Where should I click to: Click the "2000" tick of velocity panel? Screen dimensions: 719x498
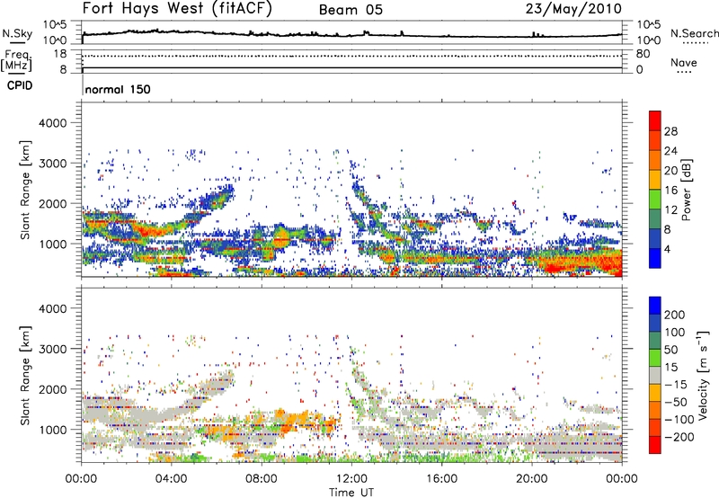coord(52,389)
